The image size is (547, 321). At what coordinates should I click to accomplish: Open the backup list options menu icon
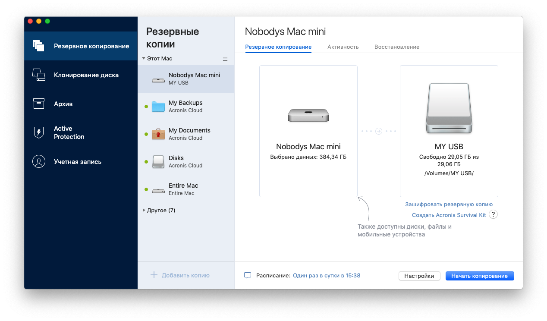pos(225,59)
